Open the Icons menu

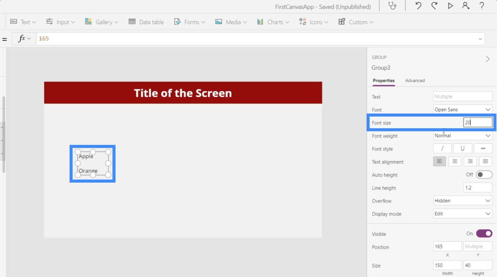coord(314,22)
